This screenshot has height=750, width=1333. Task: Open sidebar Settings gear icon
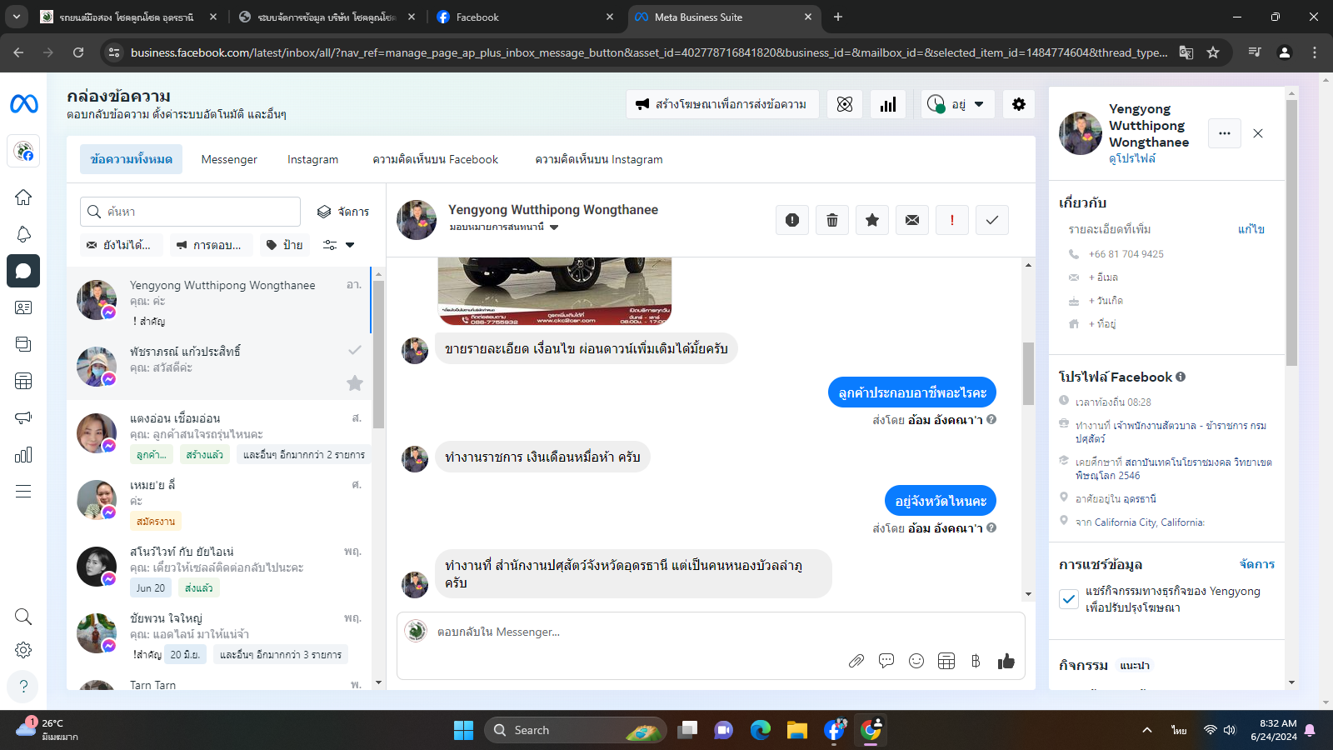(x=23, y=650)
